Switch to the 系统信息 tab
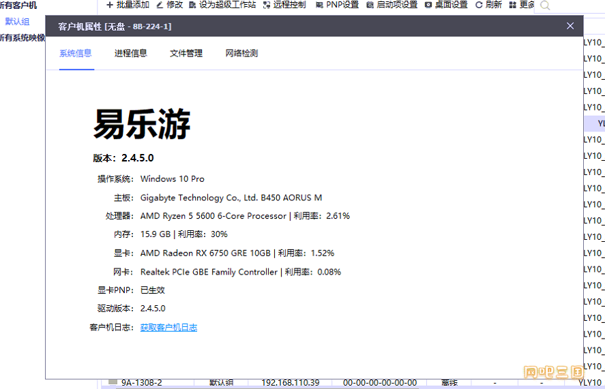Screen dimensions: 605x389 pos(75,53)
